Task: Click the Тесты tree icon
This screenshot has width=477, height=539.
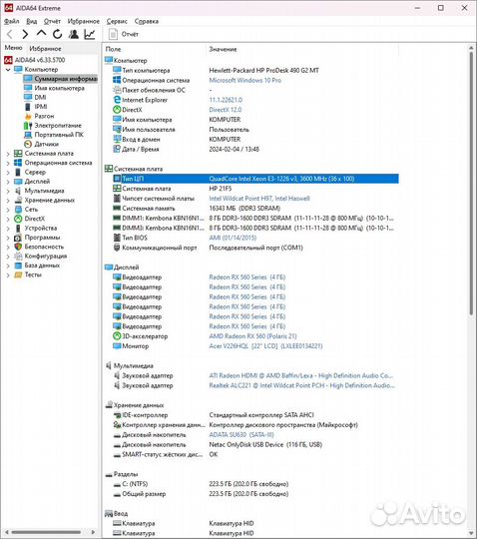Action: (x=18, y=274)
